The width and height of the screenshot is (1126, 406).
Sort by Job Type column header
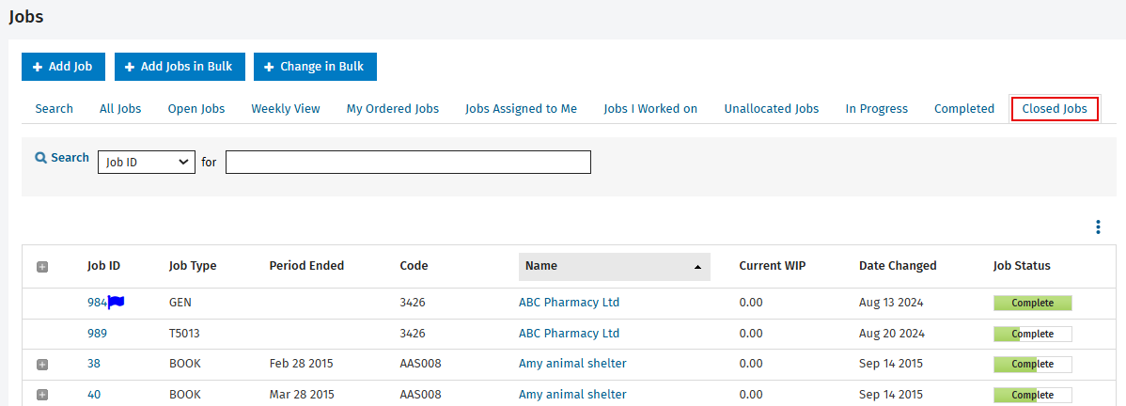pos(193,266)
